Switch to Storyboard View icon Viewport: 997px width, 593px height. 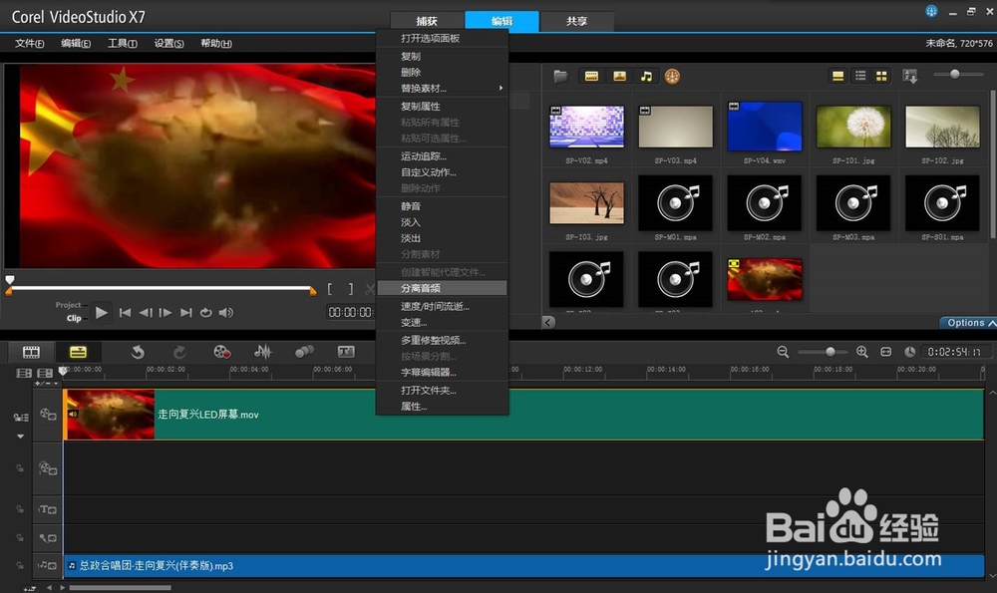31,352
